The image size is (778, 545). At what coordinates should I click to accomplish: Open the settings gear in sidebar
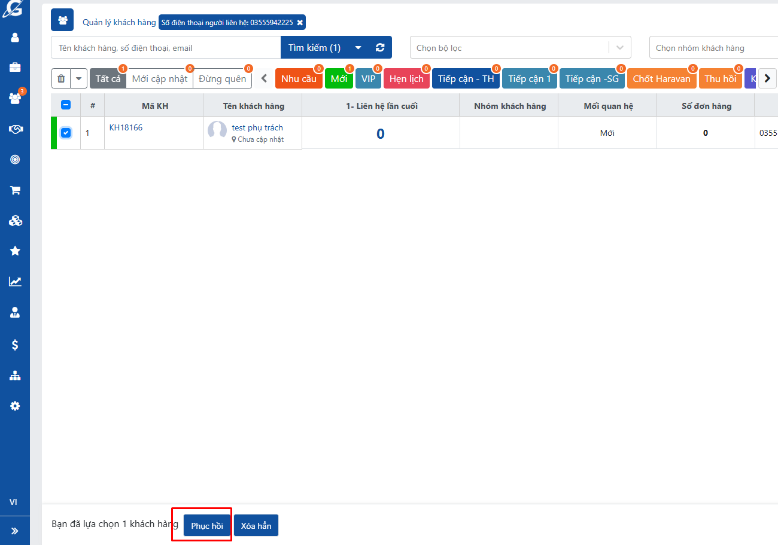(15, 406)
